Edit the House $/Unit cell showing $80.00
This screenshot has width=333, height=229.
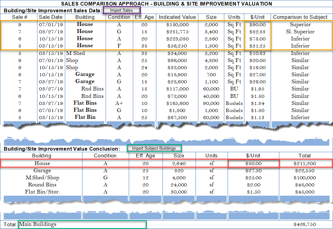point(253,163)
